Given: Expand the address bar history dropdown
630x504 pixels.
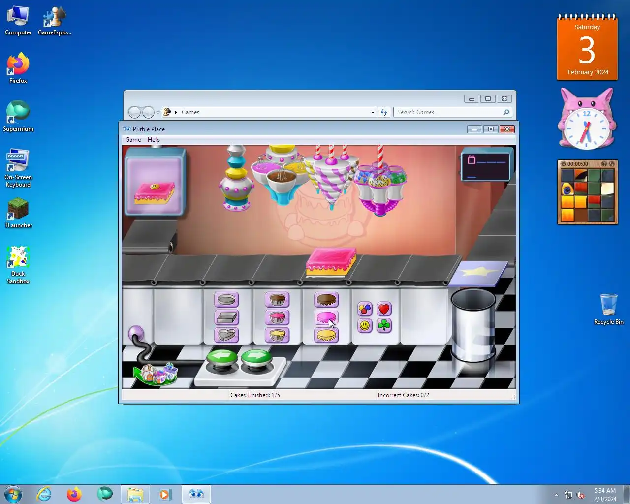Looking at the screenshot, I should pos(373,112).
